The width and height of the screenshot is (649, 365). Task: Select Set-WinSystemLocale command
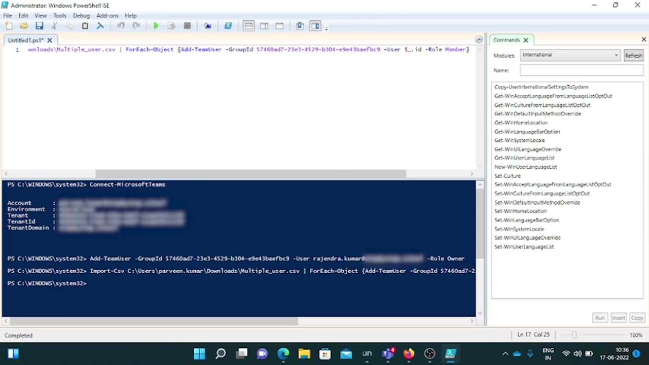519,229
